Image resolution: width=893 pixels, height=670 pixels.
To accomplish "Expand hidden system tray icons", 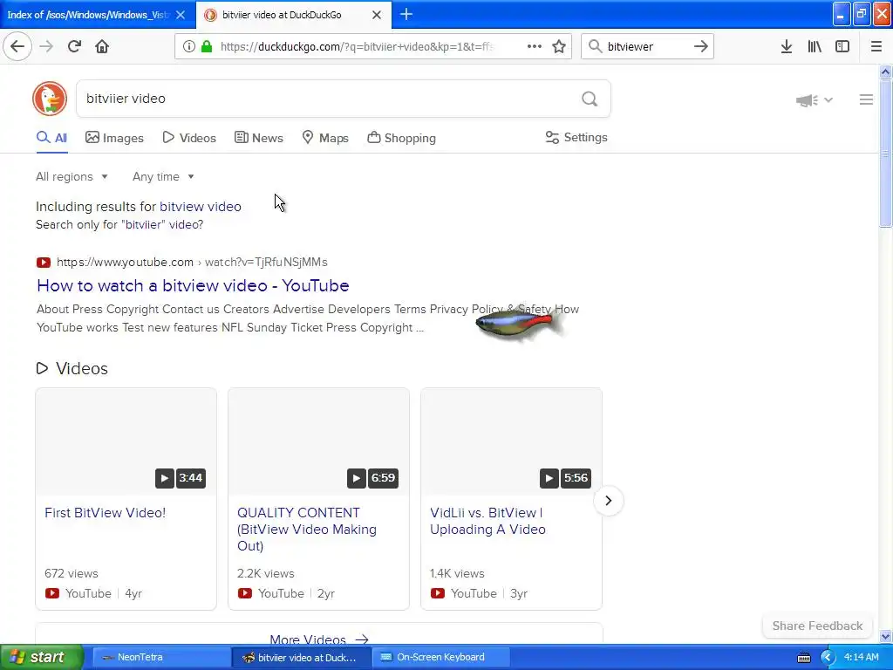I will pos(828,658).
